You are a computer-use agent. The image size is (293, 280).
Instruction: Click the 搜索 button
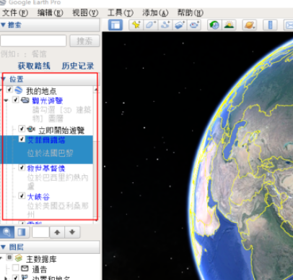click(x=84, y=41)
